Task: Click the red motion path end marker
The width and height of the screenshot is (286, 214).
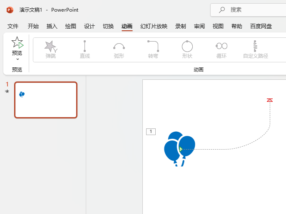Action: pos(270,100)
